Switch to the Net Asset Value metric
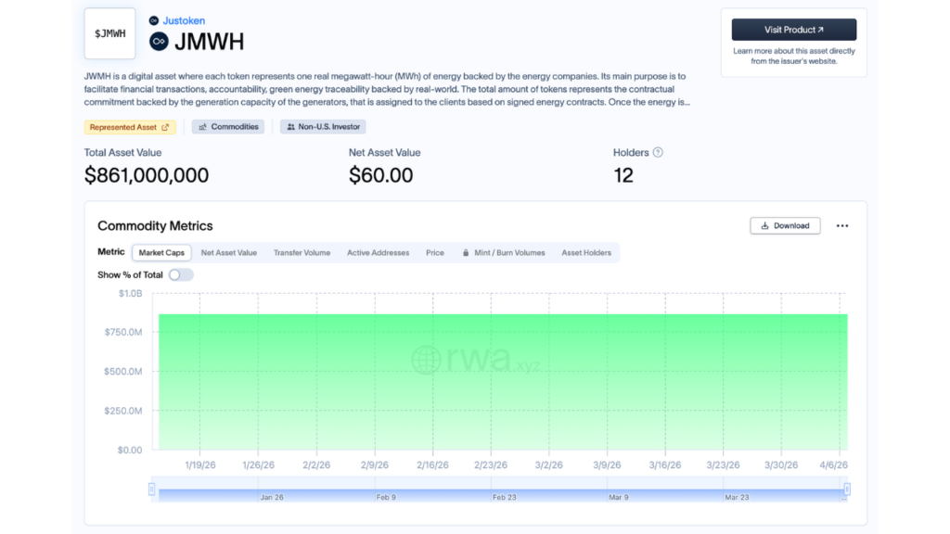Image resolution: width=950 pixels, height=534 pixels. click(230, 252)
